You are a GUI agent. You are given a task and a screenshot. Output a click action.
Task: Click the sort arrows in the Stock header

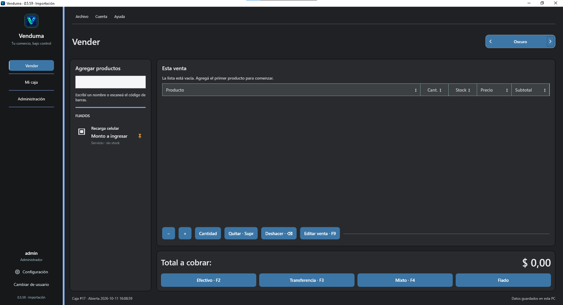(x=469, y=90)
